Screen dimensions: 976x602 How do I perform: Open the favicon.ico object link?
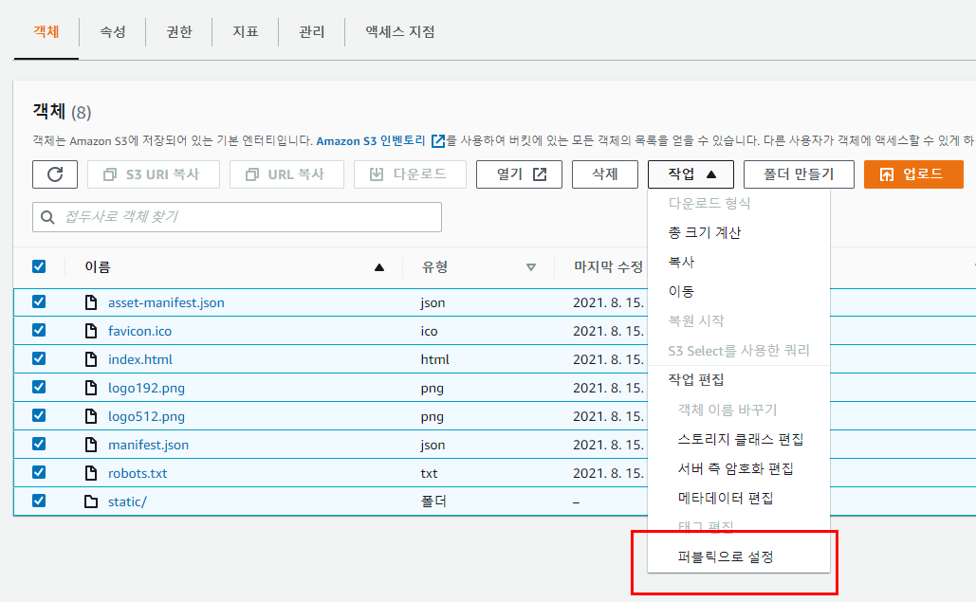pyautogui.click(x=139, y=332)
